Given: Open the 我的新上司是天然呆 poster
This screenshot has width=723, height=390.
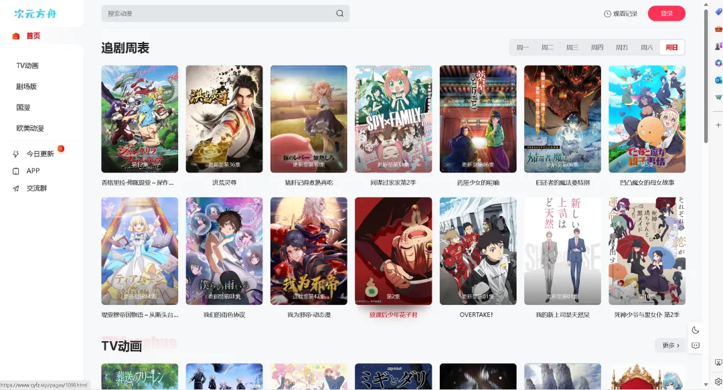Looking at the screenshot, I should click(562, 252).
